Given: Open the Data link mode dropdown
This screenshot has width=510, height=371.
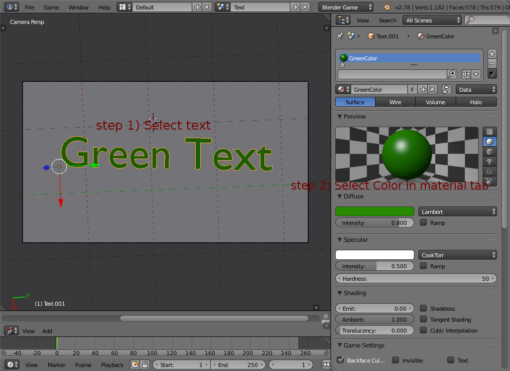Looking at the screenshot, I should coord(476,89).
